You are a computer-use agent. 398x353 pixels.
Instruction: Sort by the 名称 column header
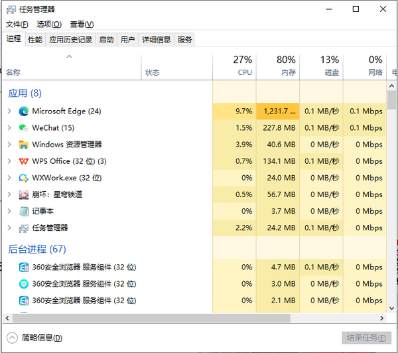pos(72,67)
